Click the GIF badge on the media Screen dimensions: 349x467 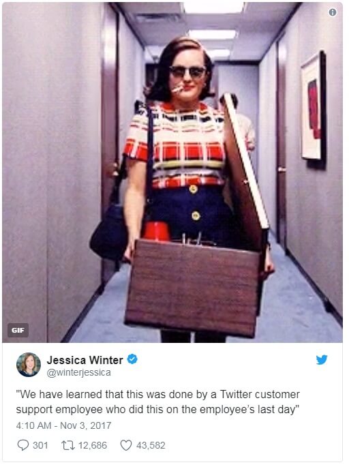[18, 330]
